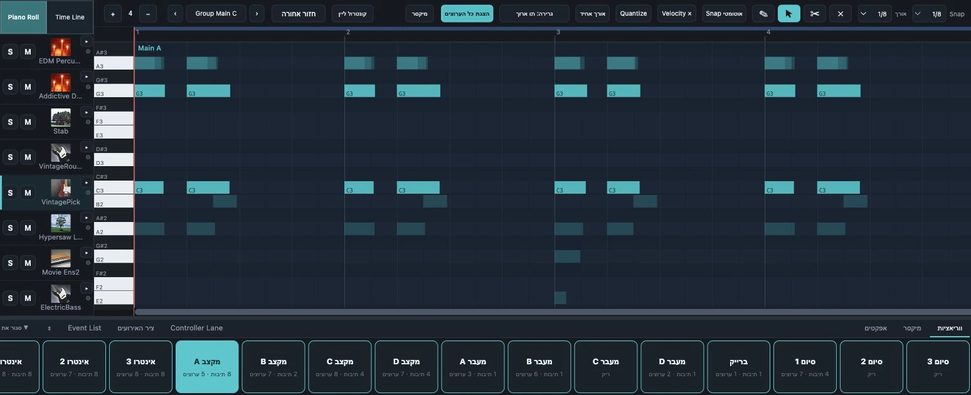Click the ElectricBass instrument icon
Viewport: 971px width, 395px height.
pos(61,293)
